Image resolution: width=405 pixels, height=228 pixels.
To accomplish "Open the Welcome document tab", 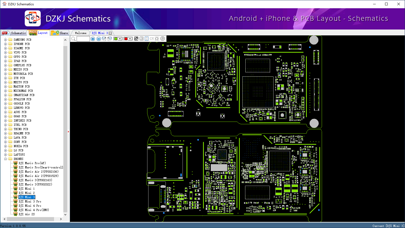I will [81, 33].
